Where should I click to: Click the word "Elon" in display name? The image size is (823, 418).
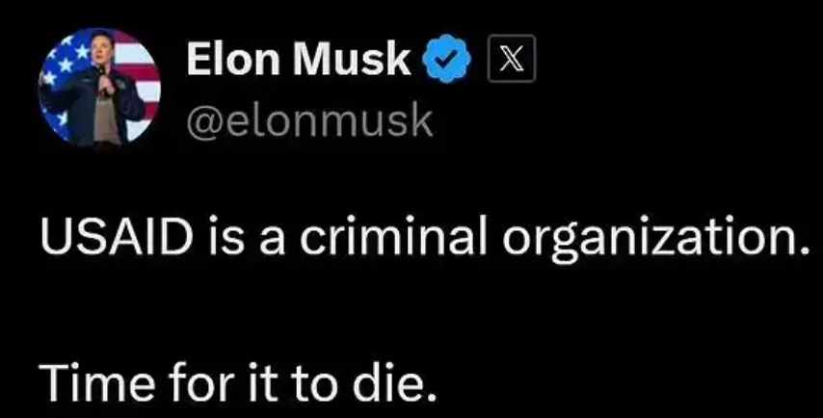[233, 60]
